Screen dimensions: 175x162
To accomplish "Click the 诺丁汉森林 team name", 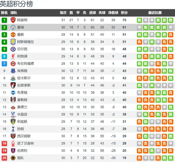I will tap(25, 143).
